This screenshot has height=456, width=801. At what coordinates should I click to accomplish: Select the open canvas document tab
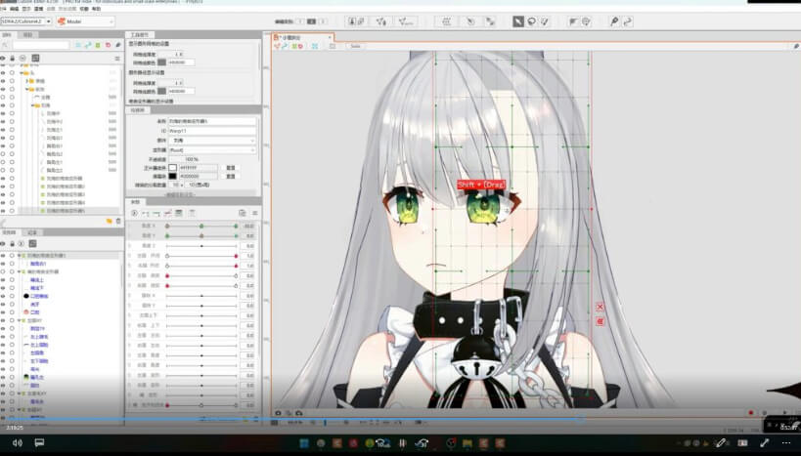pos(301,37)
